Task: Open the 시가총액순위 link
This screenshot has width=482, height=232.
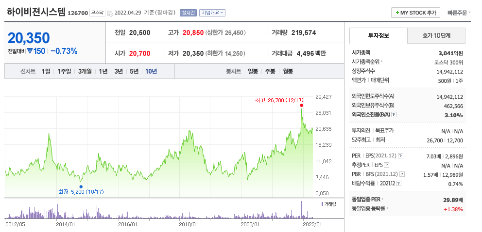Action: point(367,62)
